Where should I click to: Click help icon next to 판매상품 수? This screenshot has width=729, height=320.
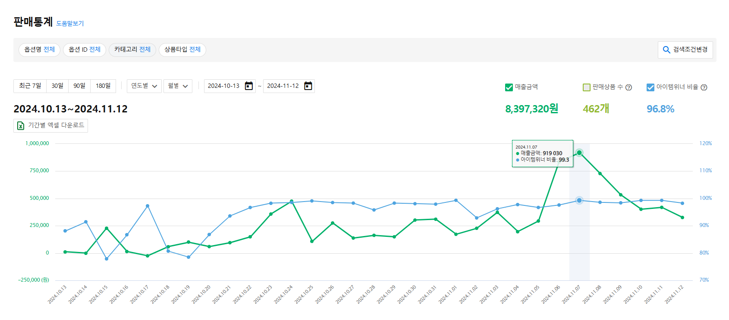point(628,87)
